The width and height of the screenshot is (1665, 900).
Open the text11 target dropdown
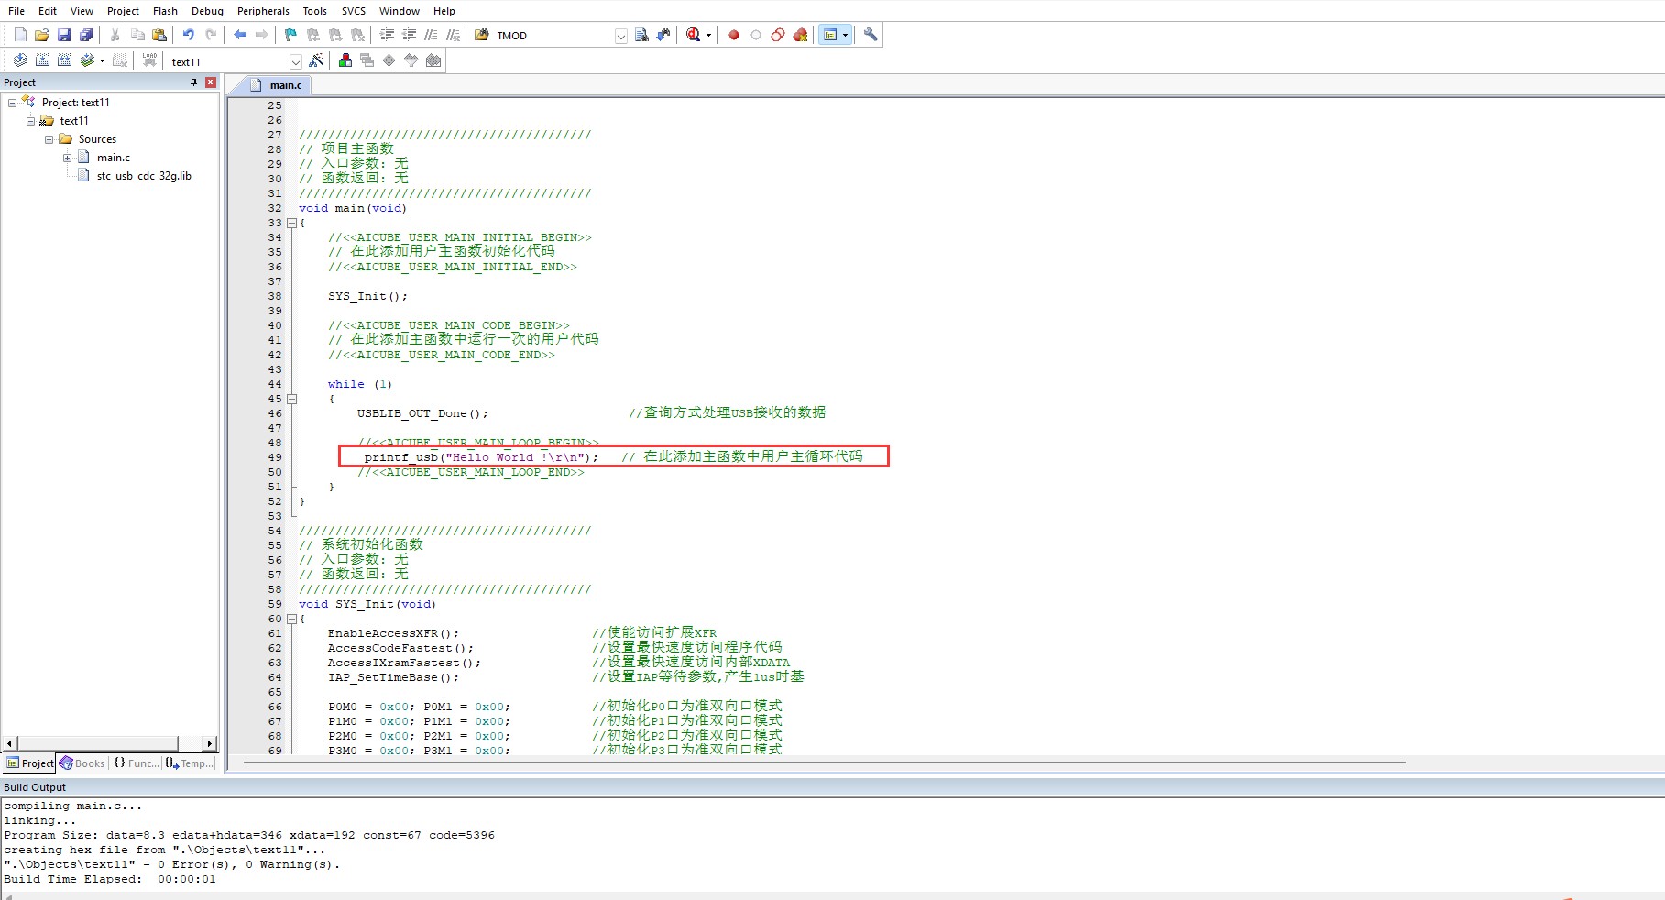(295, 61)
